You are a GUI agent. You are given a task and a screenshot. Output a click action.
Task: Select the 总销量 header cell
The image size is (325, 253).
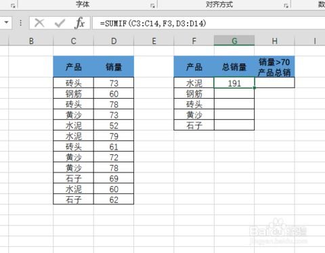pos(234,67)
